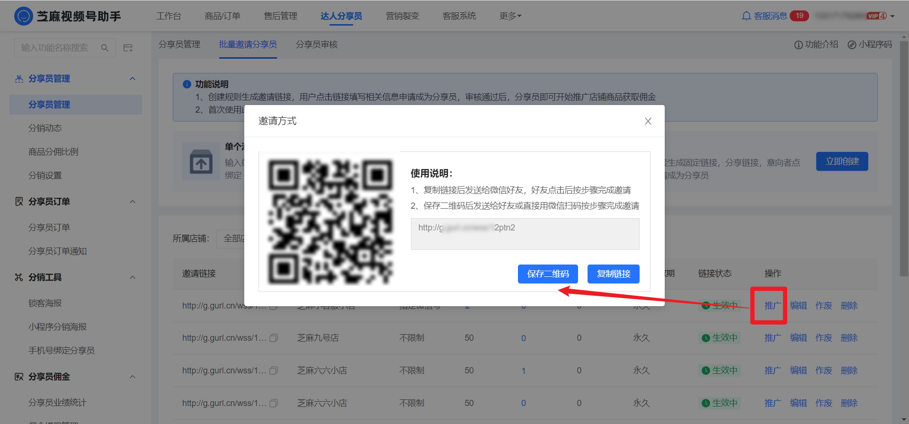Click the 输入功能名称搜索 search box

[65, 48]
